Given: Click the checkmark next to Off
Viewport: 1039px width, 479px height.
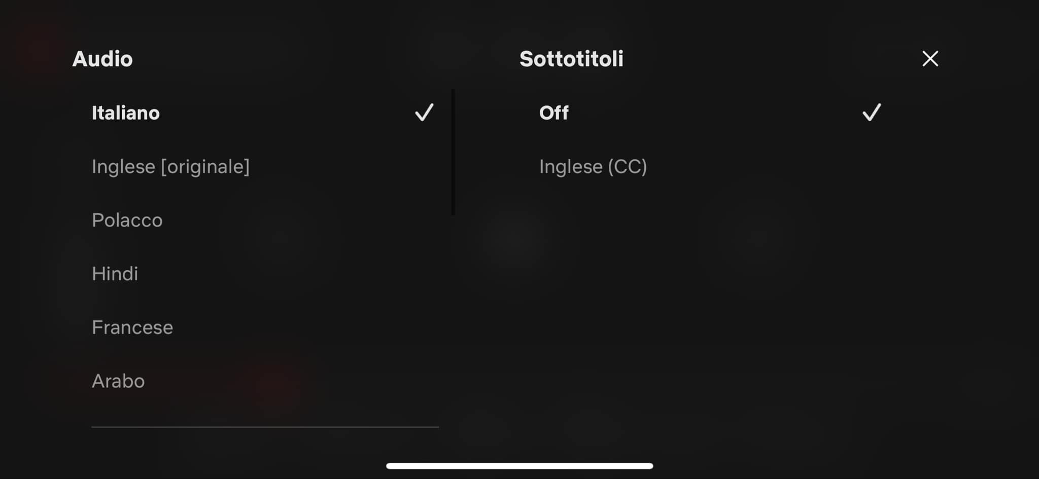Looking at the screenshot, I should pos(872,113).
